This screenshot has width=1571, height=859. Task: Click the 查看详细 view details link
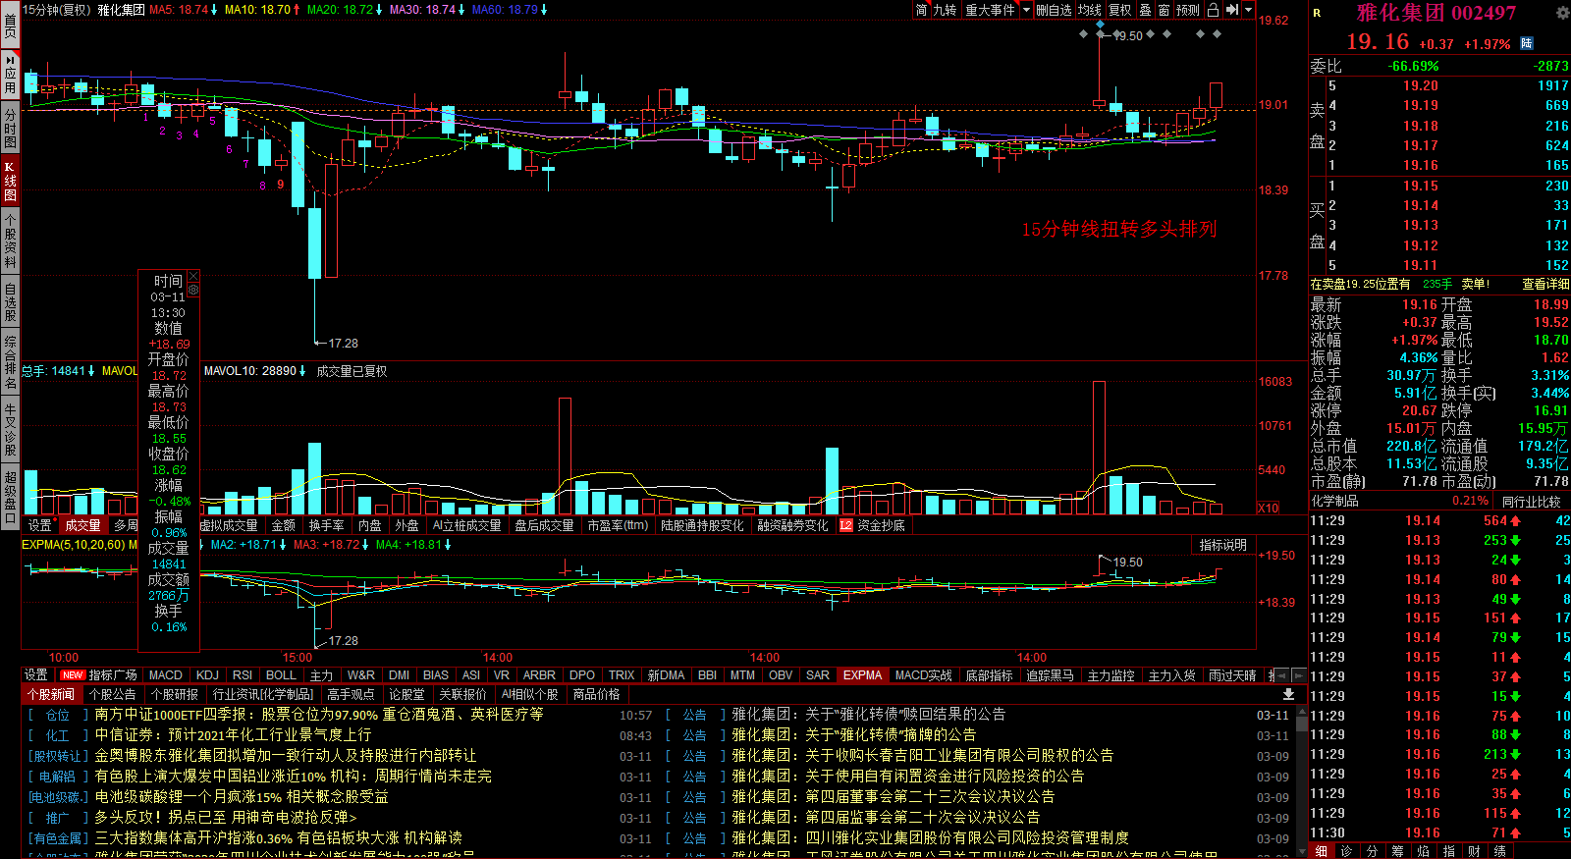pos(1545,284)
